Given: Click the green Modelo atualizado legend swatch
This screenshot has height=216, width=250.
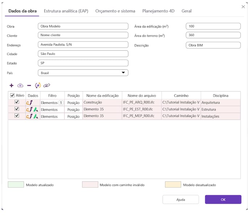Looking at the screenshot, I should tap(16, 185).
